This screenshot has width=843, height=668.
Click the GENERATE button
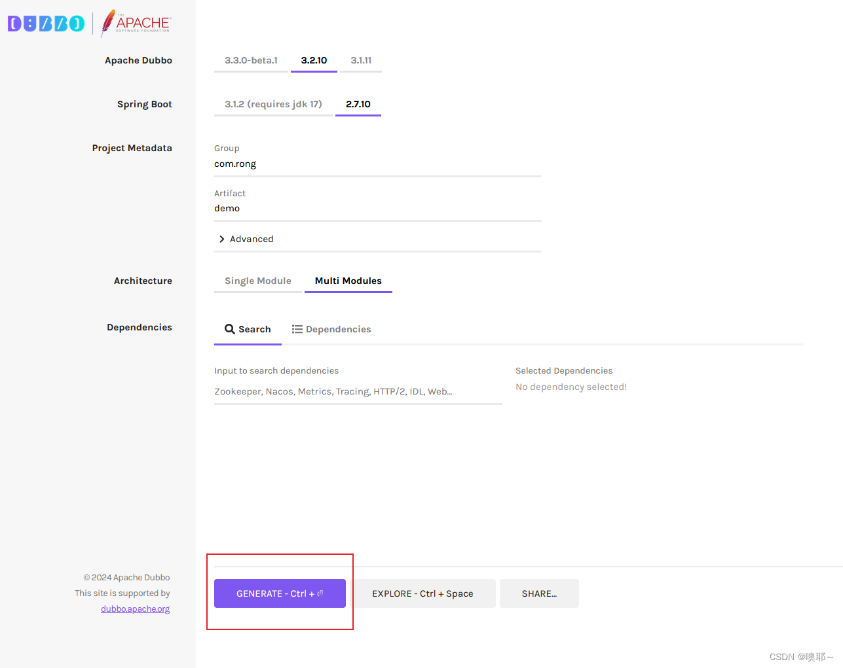280,593
